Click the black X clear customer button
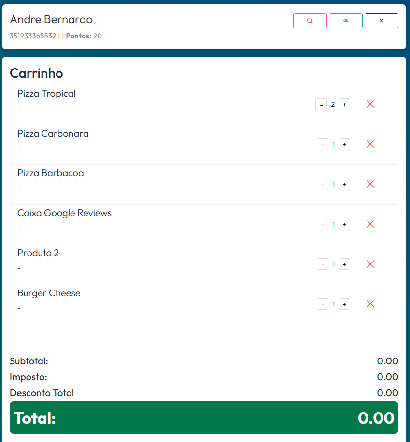The image size is (410, 442). (x=382, y=21)
